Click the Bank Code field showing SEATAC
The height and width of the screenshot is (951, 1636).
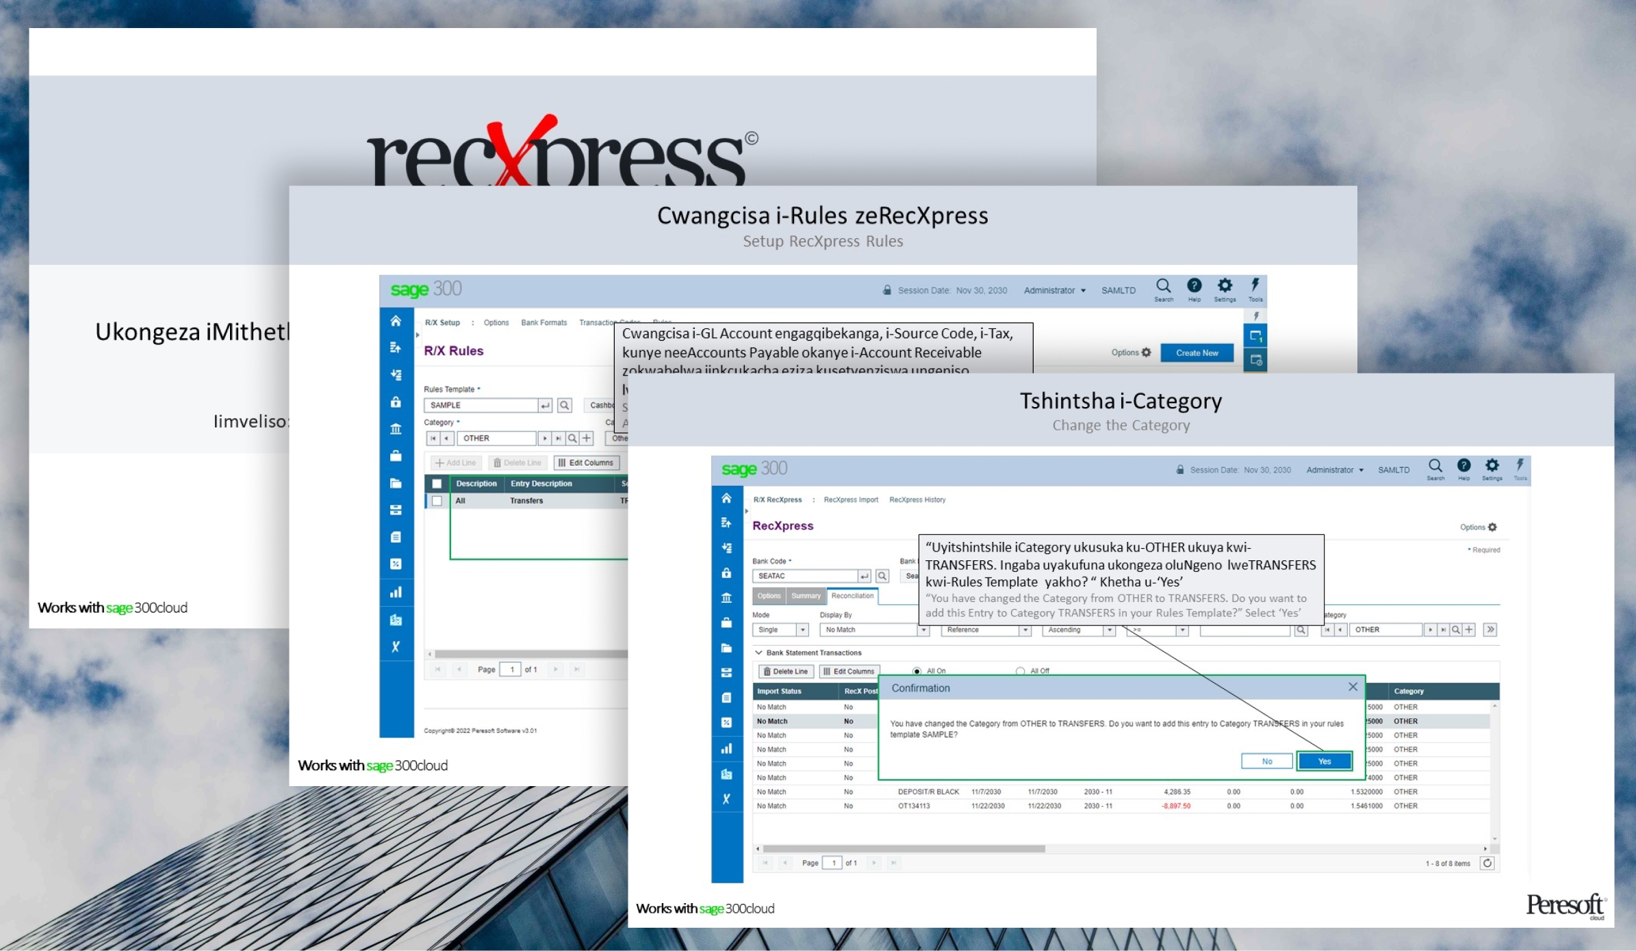[x=805, y=576]
